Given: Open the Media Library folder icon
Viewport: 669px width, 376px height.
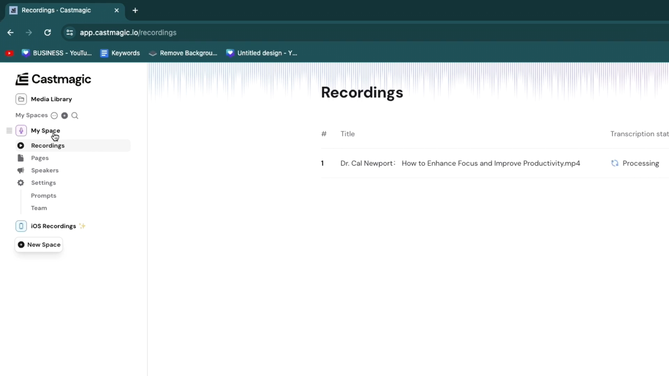Looking at the screenshot, I should tap(21, 99).
